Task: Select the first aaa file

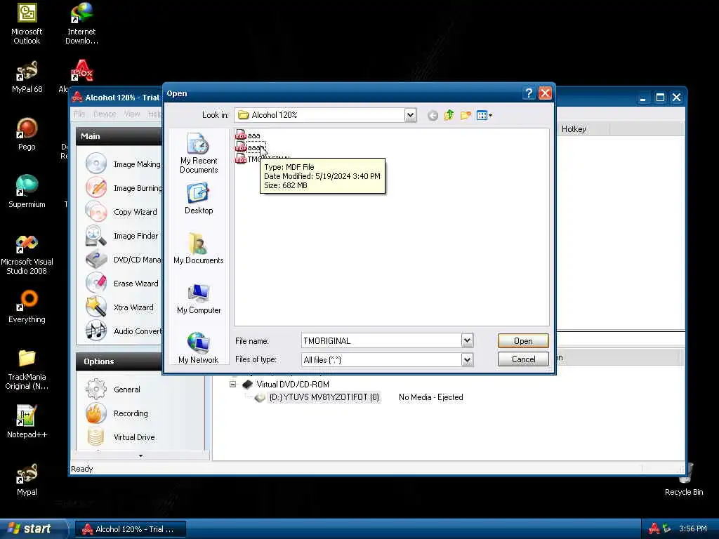Action: point(248,135)
